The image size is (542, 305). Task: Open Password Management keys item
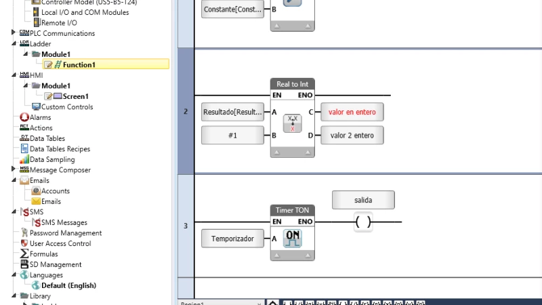65,233
